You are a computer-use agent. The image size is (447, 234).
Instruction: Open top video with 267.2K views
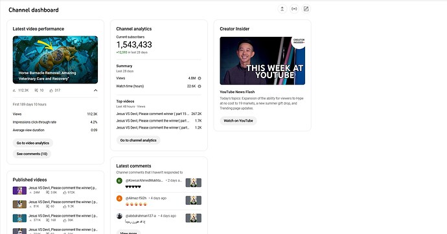pyautogui.click(x=159, y=114)
